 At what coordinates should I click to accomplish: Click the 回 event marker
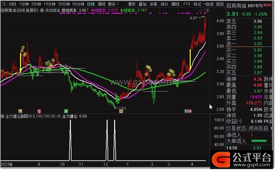tap(121, 111)
